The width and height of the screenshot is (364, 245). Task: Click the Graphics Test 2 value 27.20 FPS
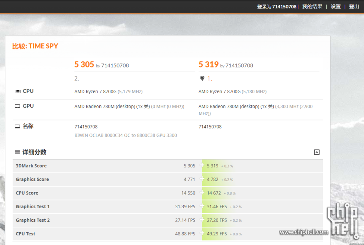pyautogui.click(x=217, y=220)
